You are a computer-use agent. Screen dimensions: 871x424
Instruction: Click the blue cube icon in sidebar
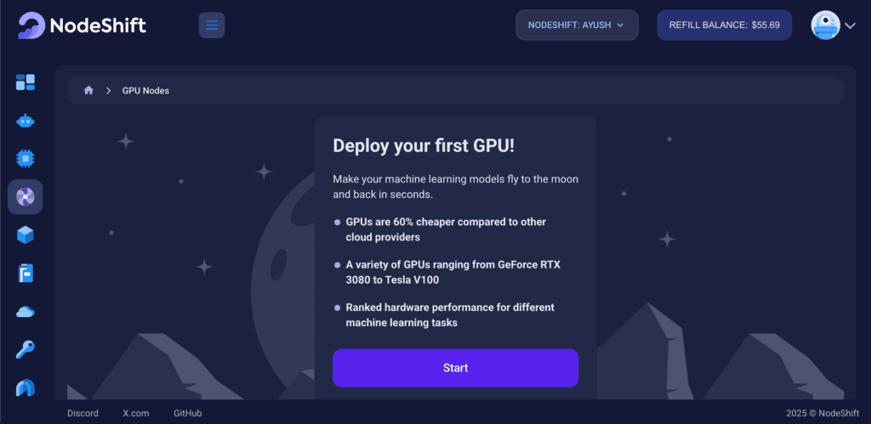click(26, 235)
